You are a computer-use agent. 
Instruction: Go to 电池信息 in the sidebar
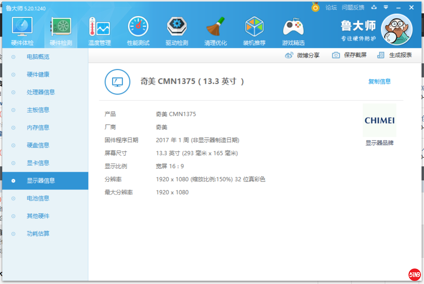(38, 198)
